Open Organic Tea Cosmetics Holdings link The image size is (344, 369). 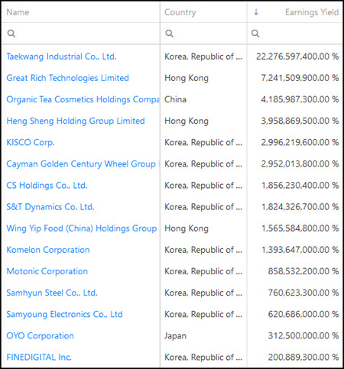tap(83, 99)
